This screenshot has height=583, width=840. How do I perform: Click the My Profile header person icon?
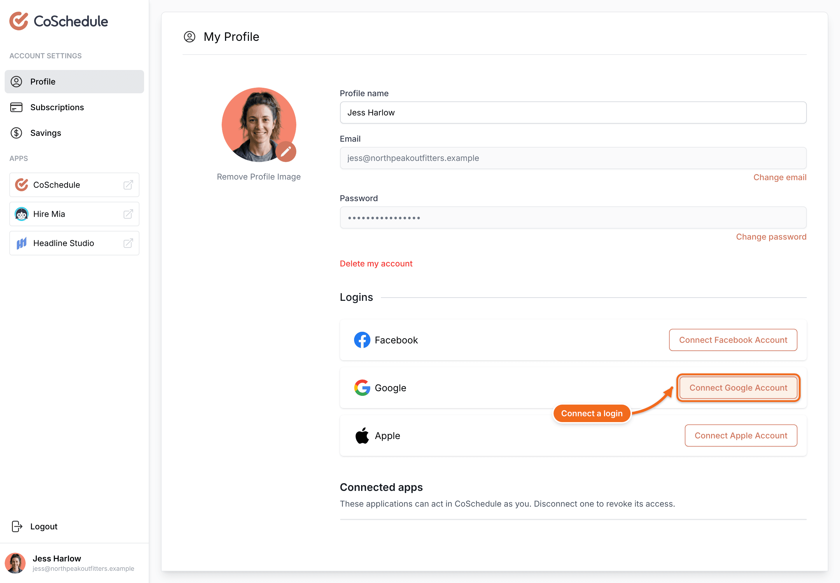point(189,36)
